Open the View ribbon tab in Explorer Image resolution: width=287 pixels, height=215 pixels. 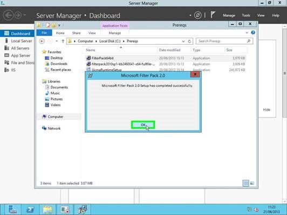[x=92, y=33]
